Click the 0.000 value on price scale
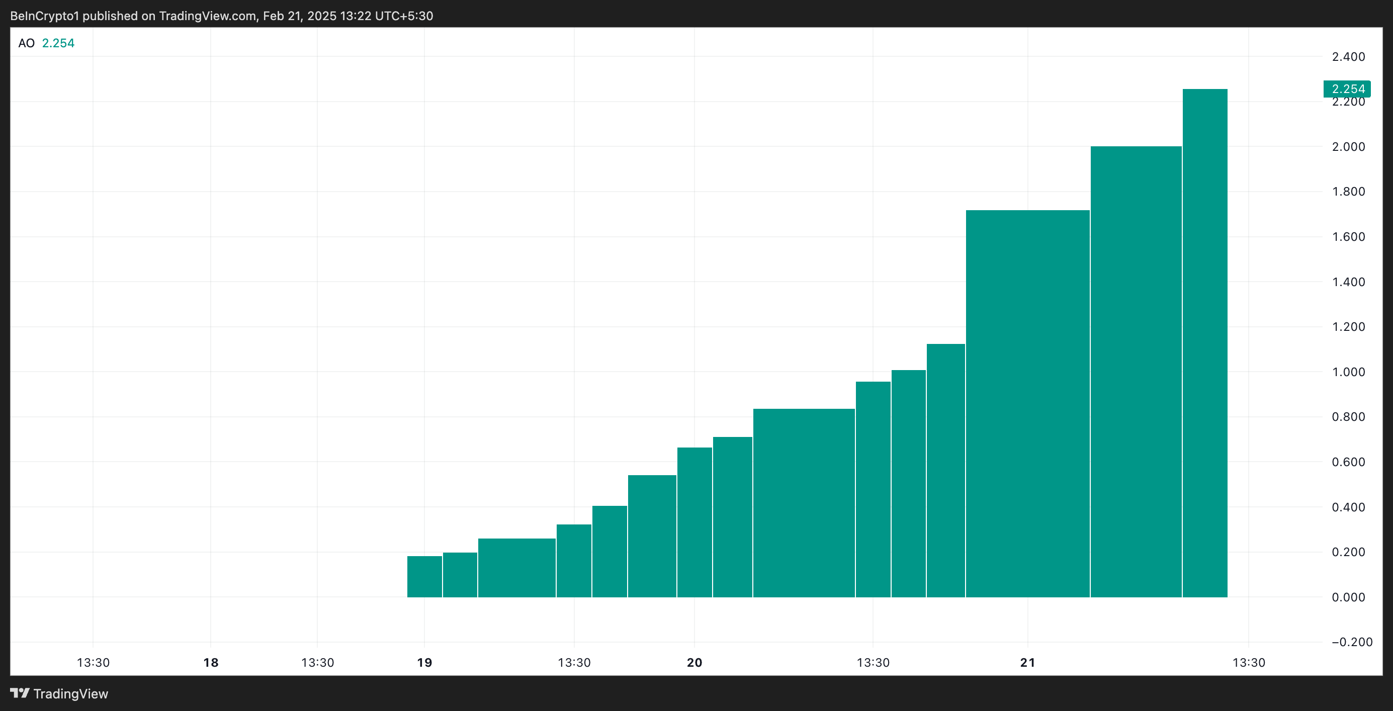1393x711 pixels. point(1348,597)
